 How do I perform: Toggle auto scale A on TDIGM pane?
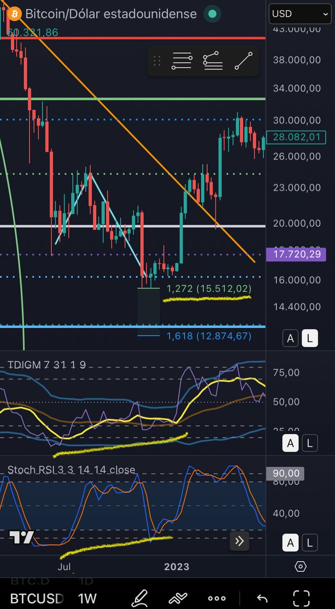click(x=290, y=443)
